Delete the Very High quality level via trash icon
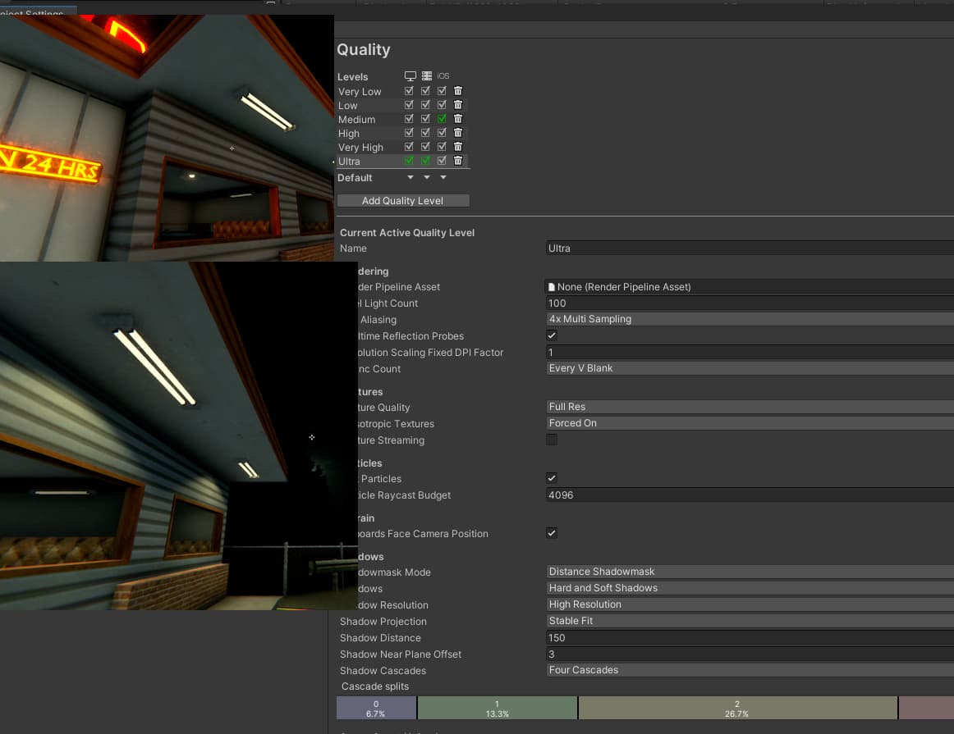Image resolution: width=954 pixels, height=734 pixels. pos(457,146)
